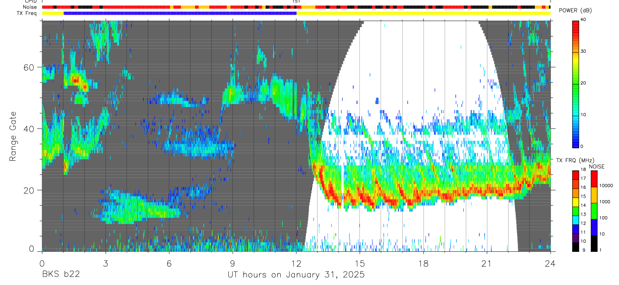Click the CPID row label at top
This screenshot has height=285, width=619.
pyautogui.click(x=31, y=2)
